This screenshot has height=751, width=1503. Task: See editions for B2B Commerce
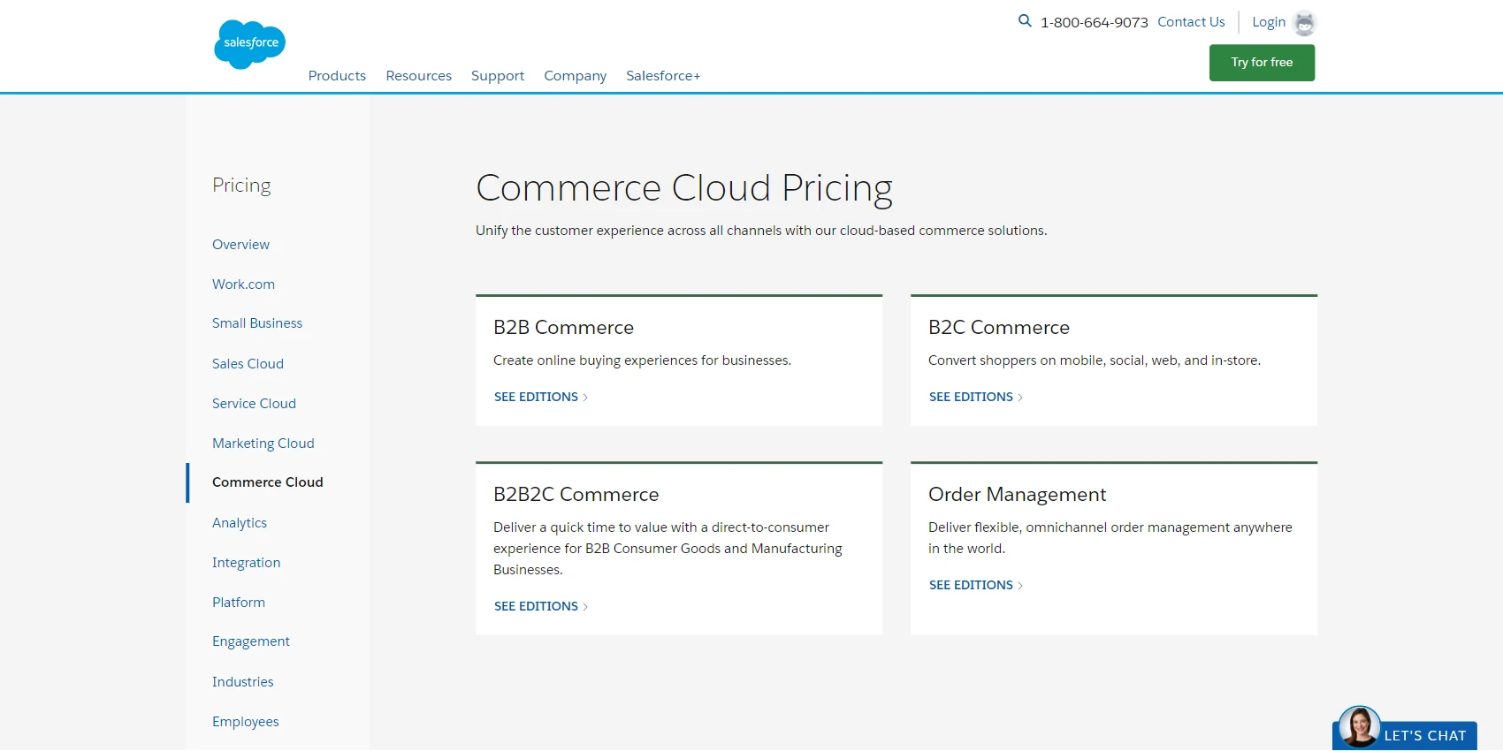(541, 398)
